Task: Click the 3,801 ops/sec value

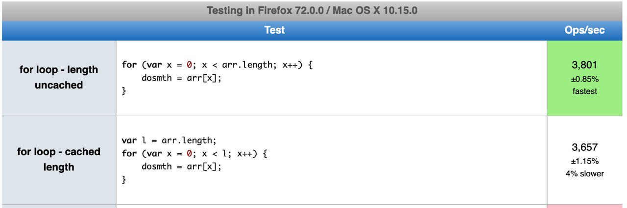Action: [x=585, y=65]
